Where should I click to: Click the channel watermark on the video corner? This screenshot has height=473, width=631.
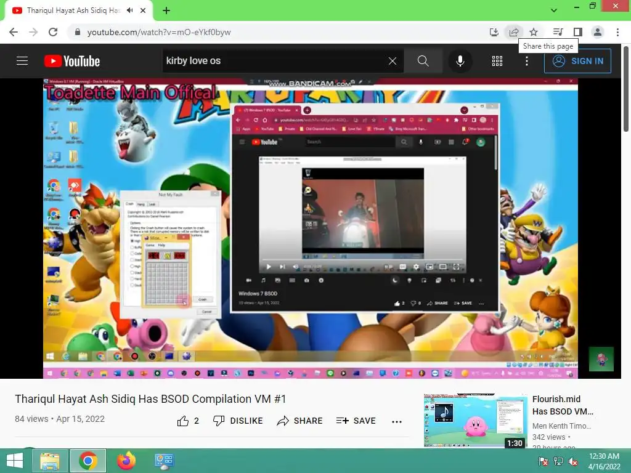pyautogui.click(x=601, y=359)
